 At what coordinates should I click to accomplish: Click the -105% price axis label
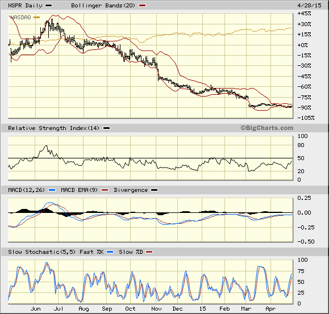tap(306, 118)
